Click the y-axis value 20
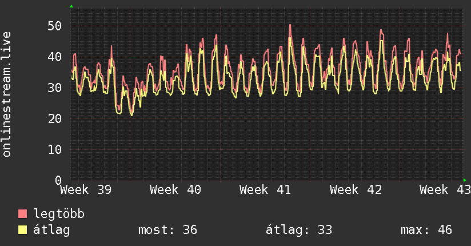The height and width of the screenshot is (246, 471). [x=55, y=119]
